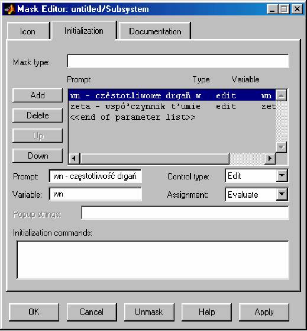Image resolution: width=307 pixels, height=331 pixels.
Task: Click the MATLAB icon in title bar
Action: (x=9, y=9)
